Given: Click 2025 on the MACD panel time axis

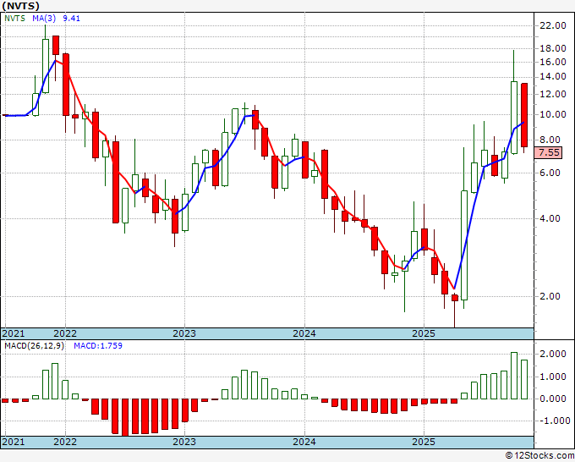Looking at the screenshot, I should (424, 442).
